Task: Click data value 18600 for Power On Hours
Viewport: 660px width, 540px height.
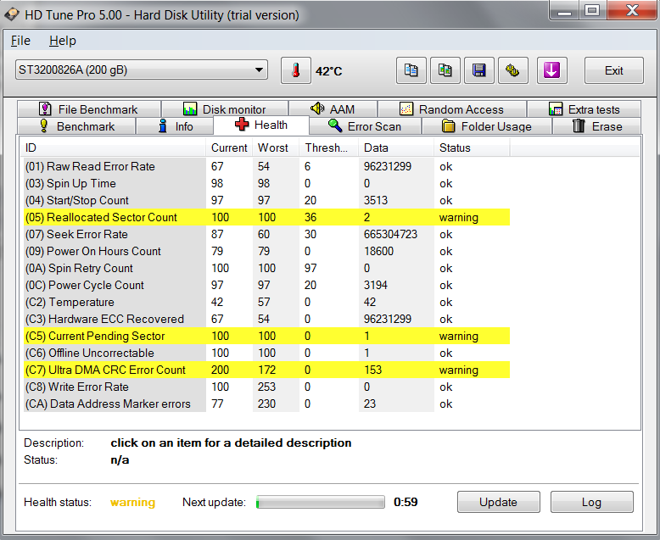Action: pos(378,251)
